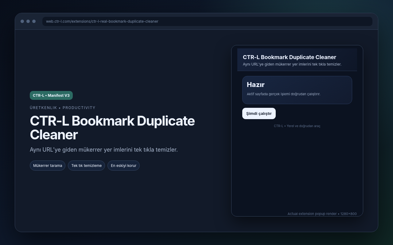Click the popup subtitle under the header title
This screenshot has width=393, height=245.
(292, 64)
